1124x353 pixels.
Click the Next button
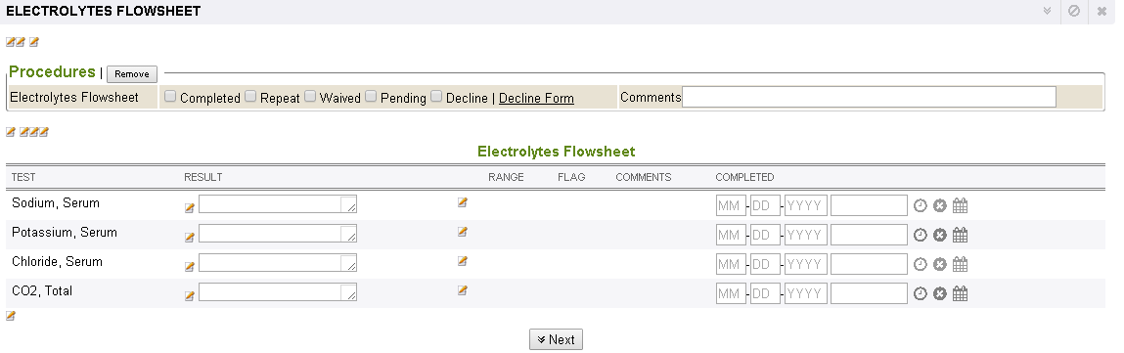click(x=557, y=339)
